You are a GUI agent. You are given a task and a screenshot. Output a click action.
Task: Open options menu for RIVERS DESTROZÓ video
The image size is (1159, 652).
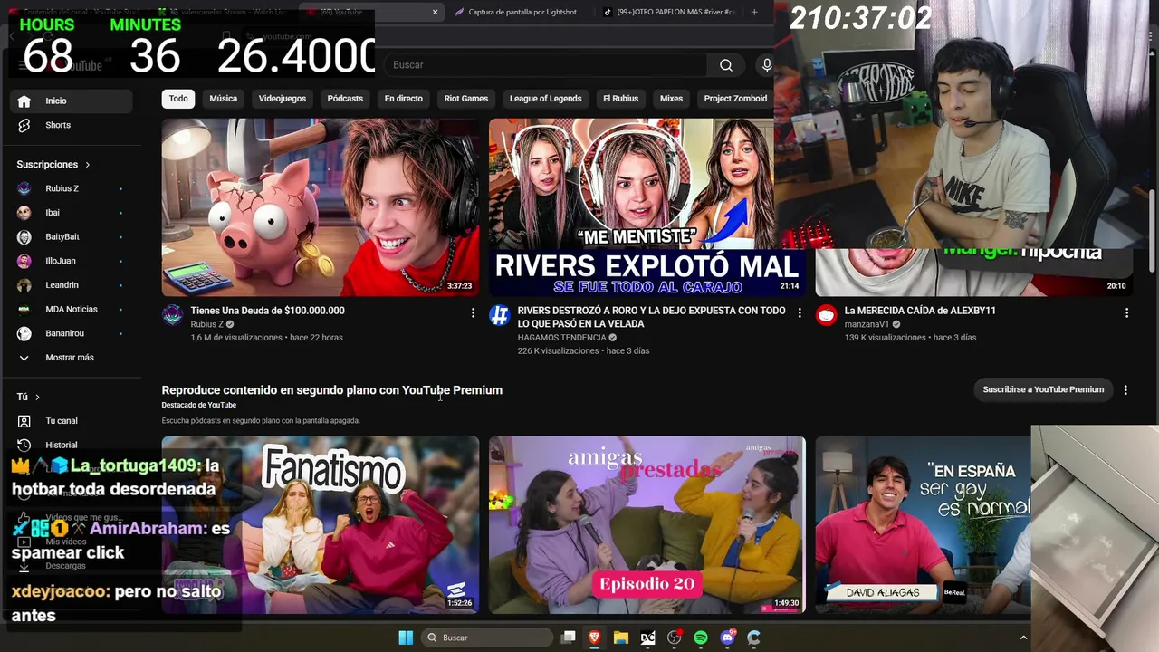pos(800,312)
